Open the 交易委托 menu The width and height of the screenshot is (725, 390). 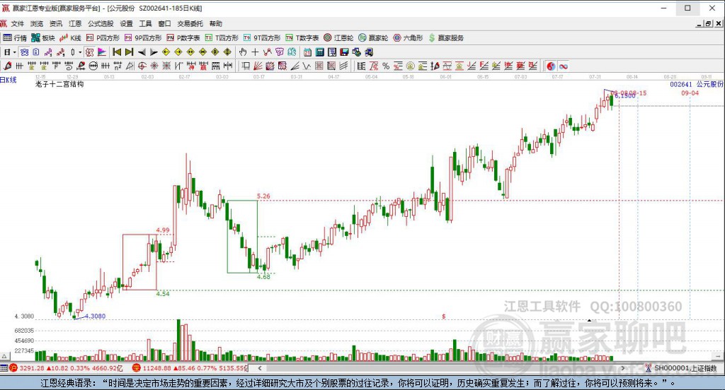tap(190, 23)
